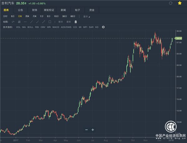Zoom in with the plus button
The height and width of the screenshot is (143, 187).
[x=93, y=130]
